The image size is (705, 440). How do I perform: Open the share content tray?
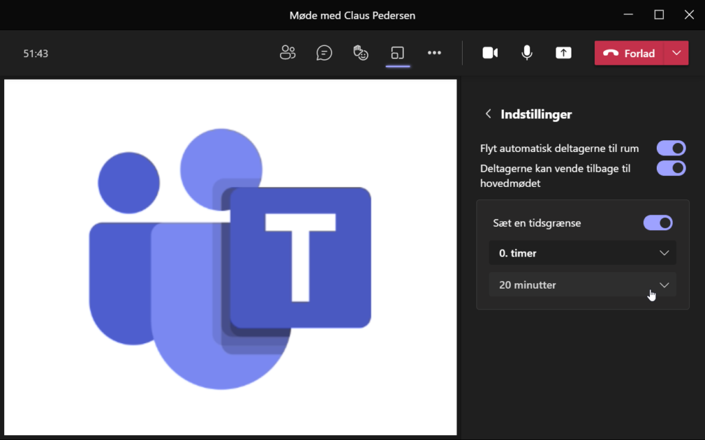click(x=563, y=53)
